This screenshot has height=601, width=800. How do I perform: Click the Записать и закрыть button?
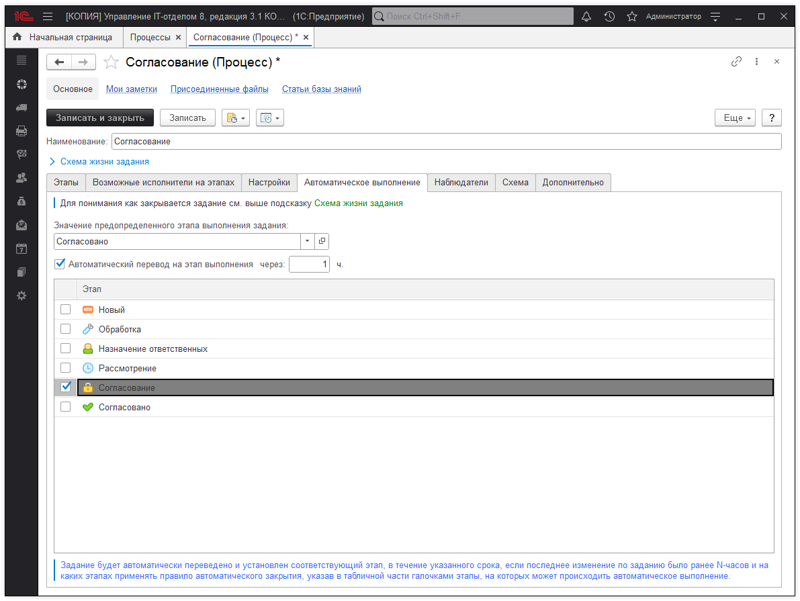tap(100, 118)
